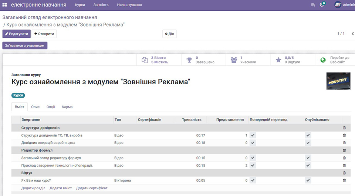Delete 'Довідник операцій виробництва' row via trash icon

tap(344, 143)
